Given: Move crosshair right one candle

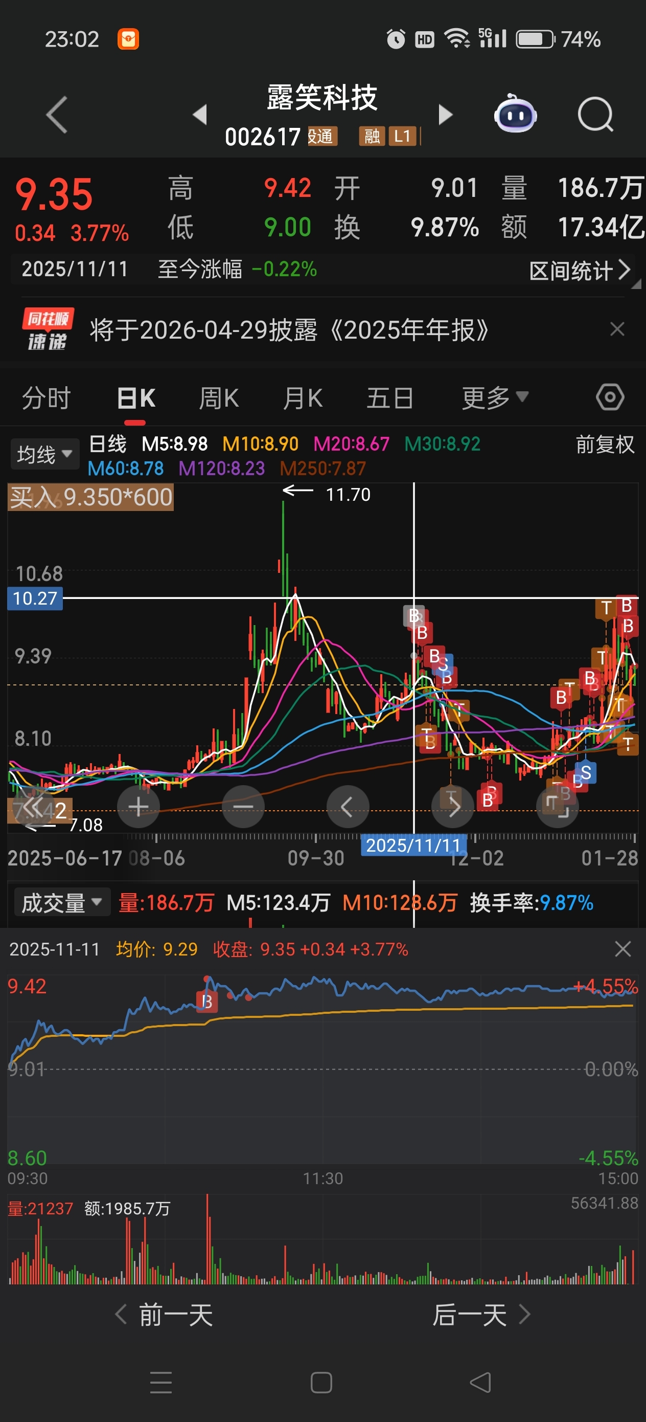Looking at the screenshot, I should (x=452, y=807).
